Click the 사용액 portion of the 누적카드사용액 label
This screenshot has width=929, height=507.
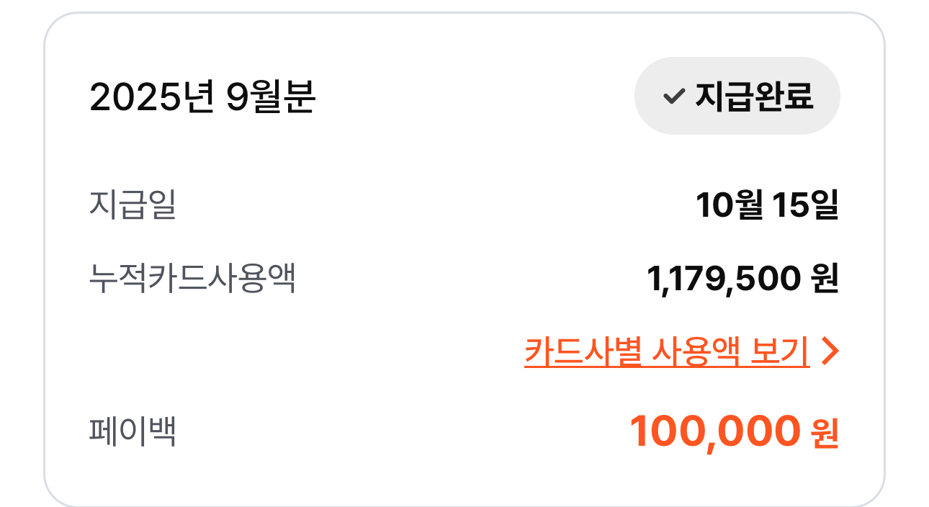click(x=252, y=279)
